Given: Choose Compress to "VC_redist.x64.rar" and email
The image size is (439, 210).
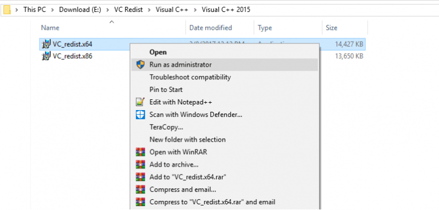Looking at the screenshot, I should pyautogui.click(x=225, y=201).
